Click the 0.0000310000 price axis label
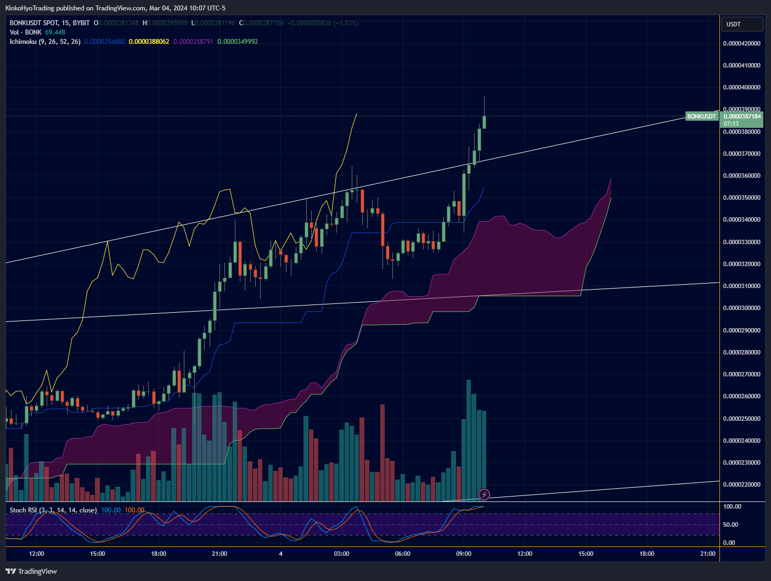 click(x=742, y=286)
